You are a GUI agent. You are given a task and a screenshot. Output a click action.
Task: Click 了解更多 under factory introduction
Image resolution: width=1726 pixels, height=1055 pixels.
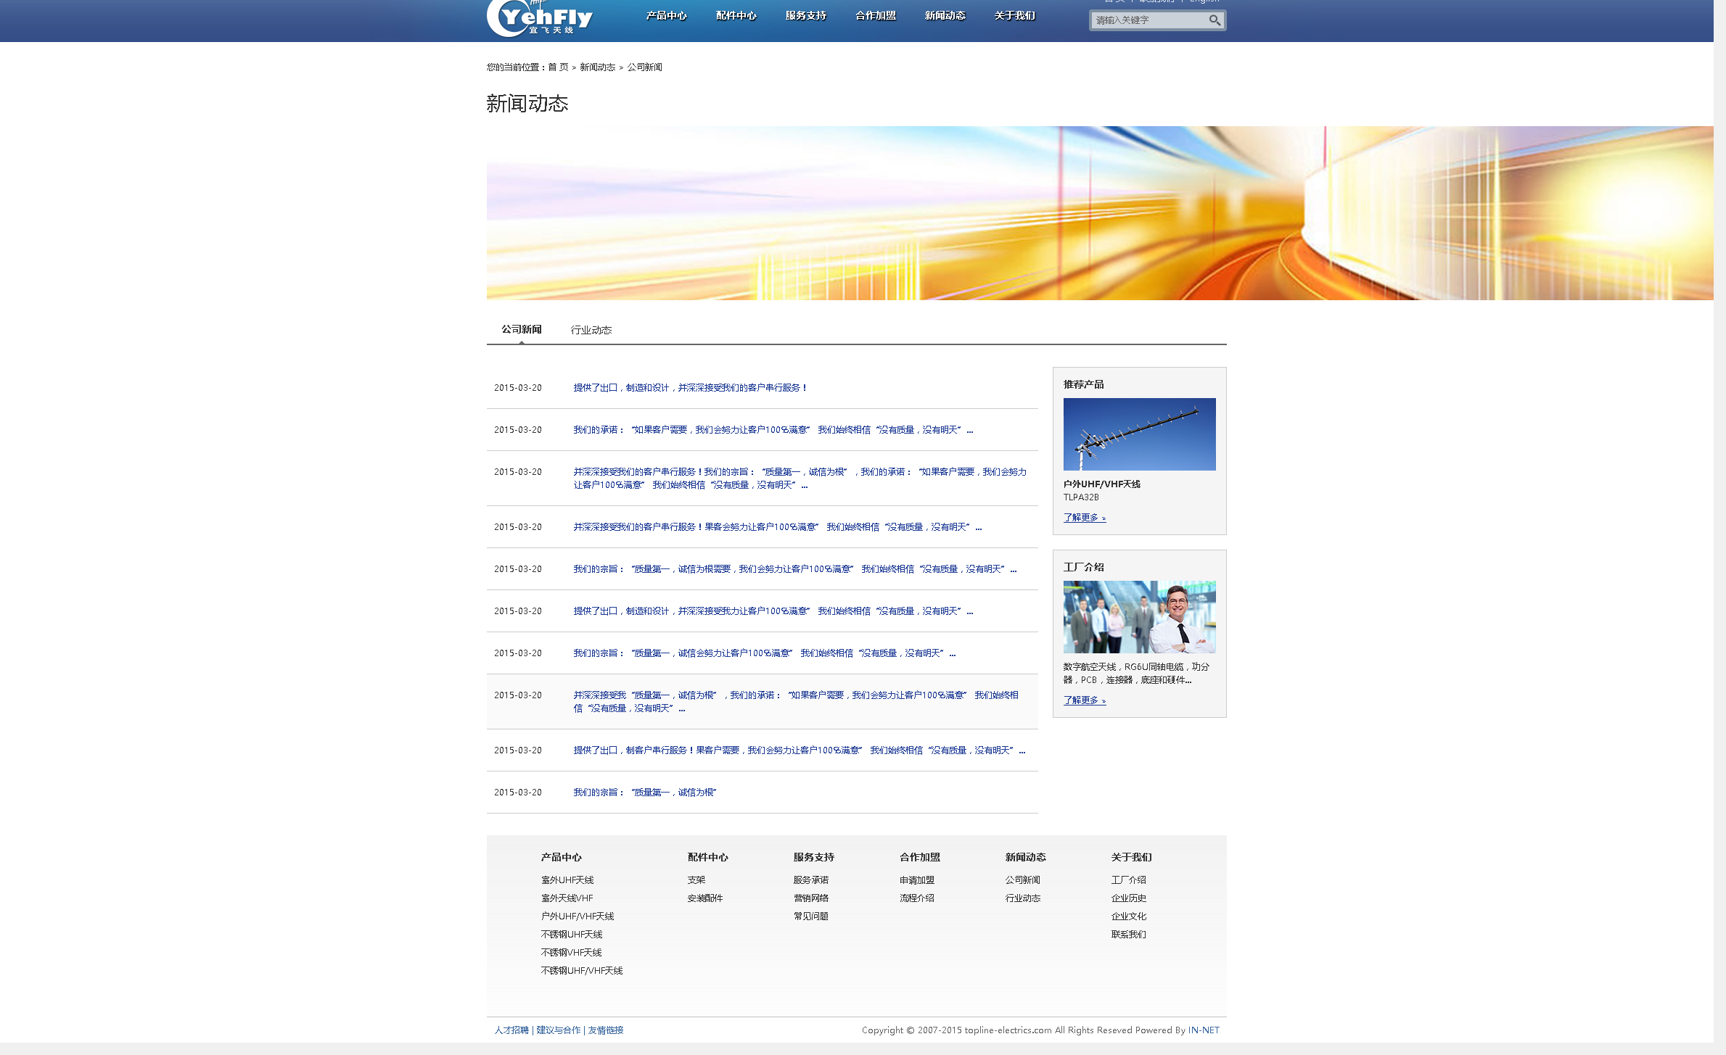(1084, 700)
